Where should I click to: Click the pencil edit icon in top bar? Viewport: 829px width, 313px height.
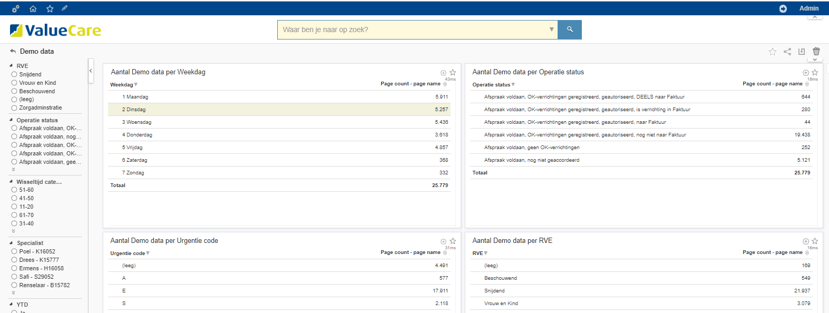pyautogui.click(x=64, y=8)
